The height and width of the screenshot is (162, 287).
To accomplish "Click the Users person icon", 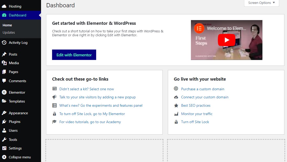I will tap(4, 130).
